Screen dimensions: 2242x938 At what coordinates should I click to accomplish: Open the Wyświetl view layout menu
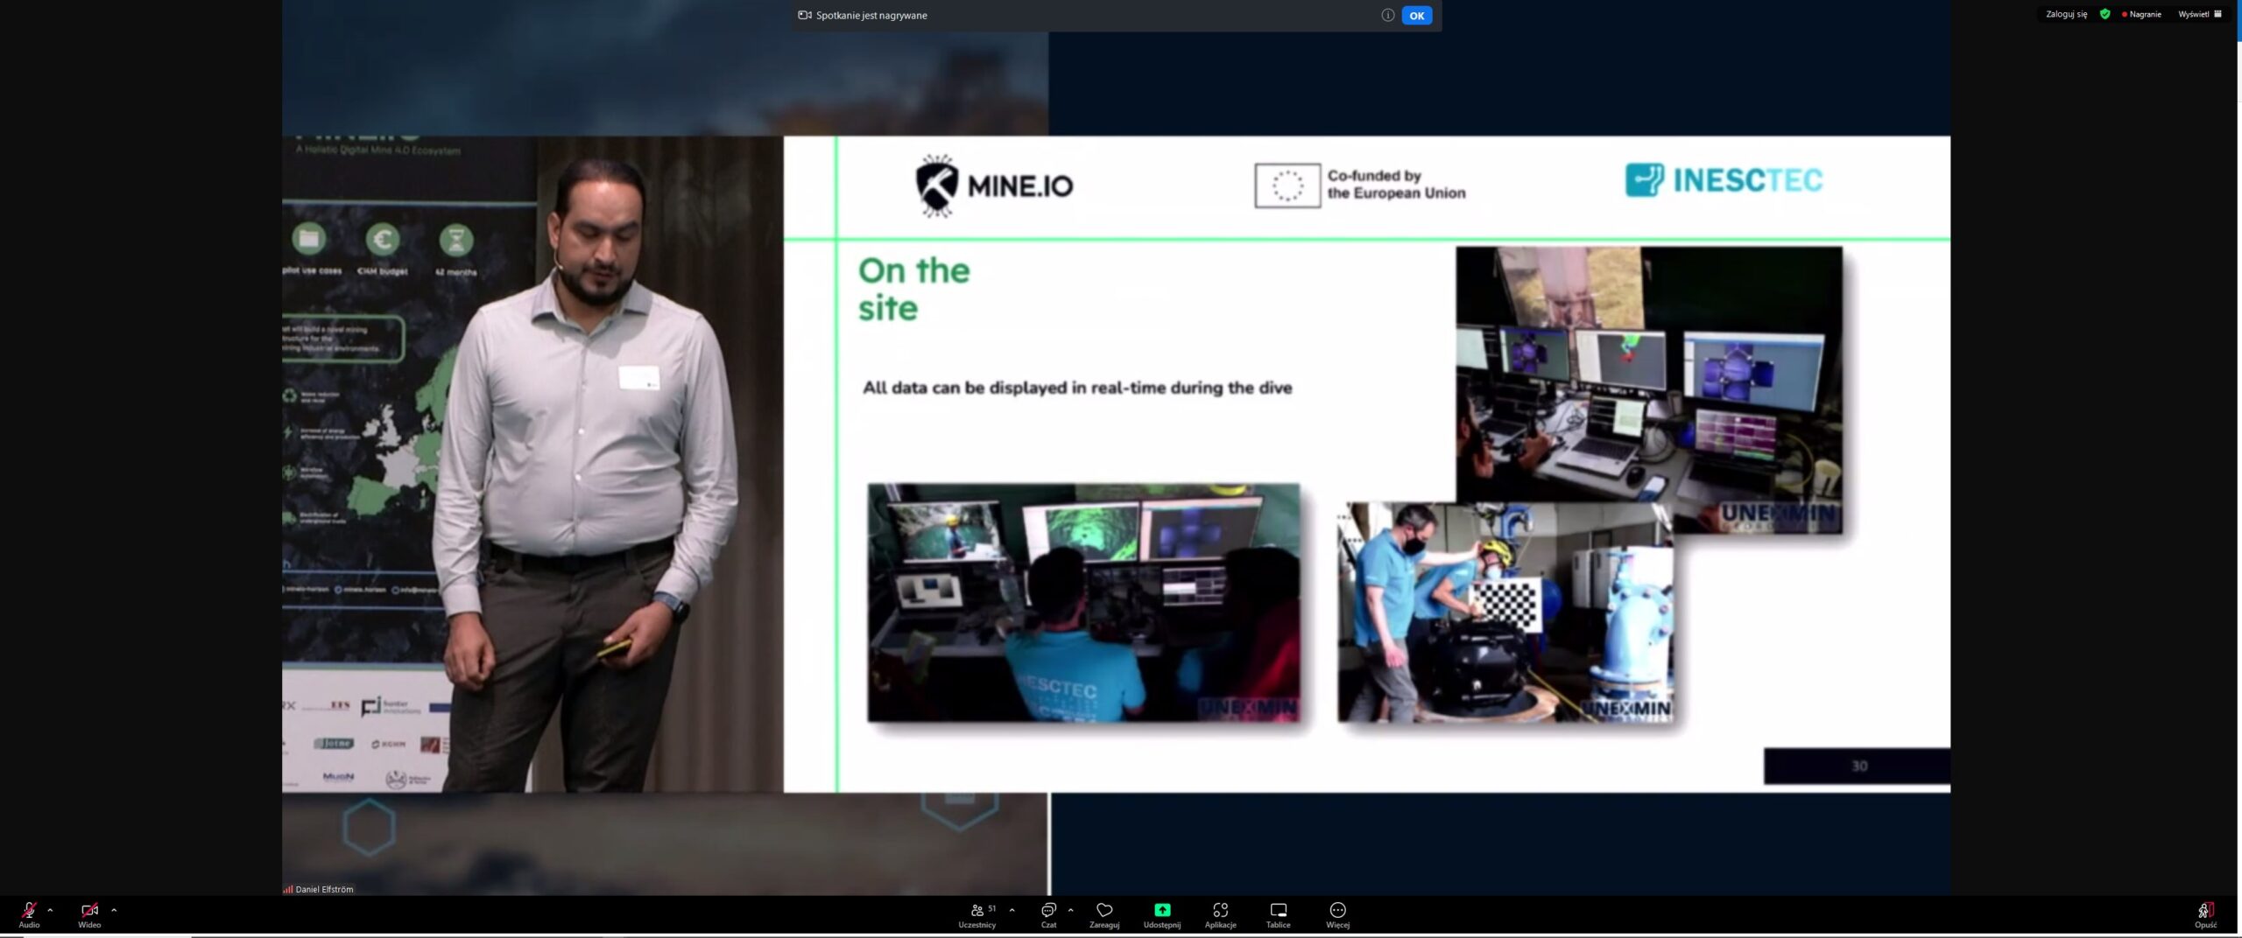tap(2199, 14)
